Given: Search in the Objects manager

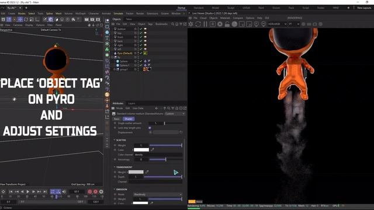Looking at the screenshot, I should tap(172, 24).
